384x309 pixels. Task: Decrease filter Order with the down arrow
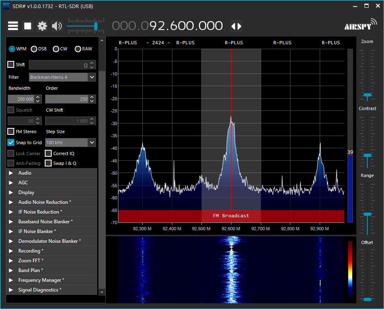pyautogui.click(x=92, y=101)
